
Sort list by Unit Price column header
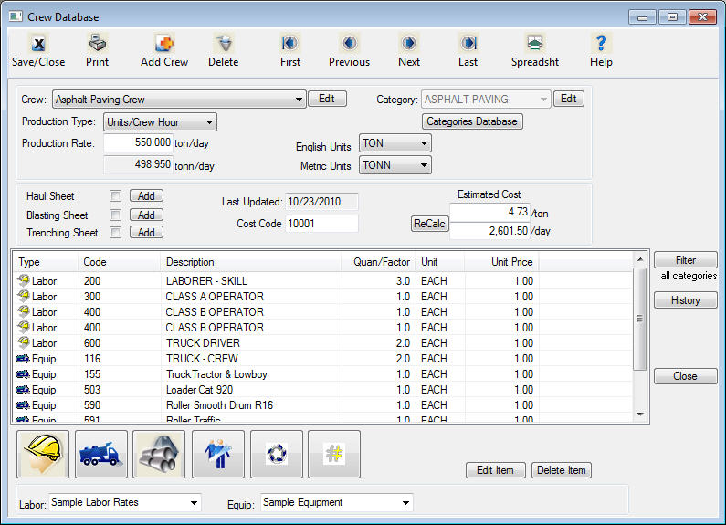(502, 262)
